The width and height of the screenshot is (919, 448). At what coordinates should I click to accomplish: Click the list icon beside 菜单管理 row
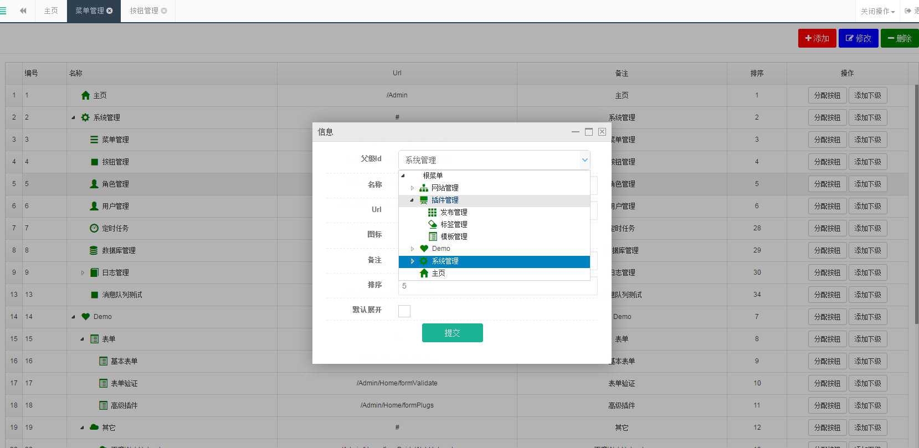(x=94, y=140)
